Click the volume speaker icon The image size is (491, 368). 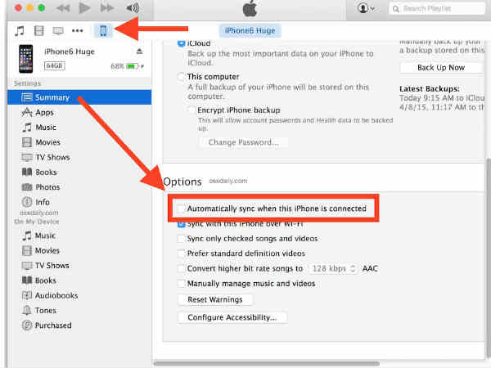133,8
